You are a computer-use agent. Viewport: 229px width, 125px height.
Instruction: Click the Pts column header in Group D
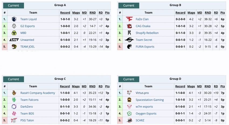pyautogui.click(x=223, y=86)
